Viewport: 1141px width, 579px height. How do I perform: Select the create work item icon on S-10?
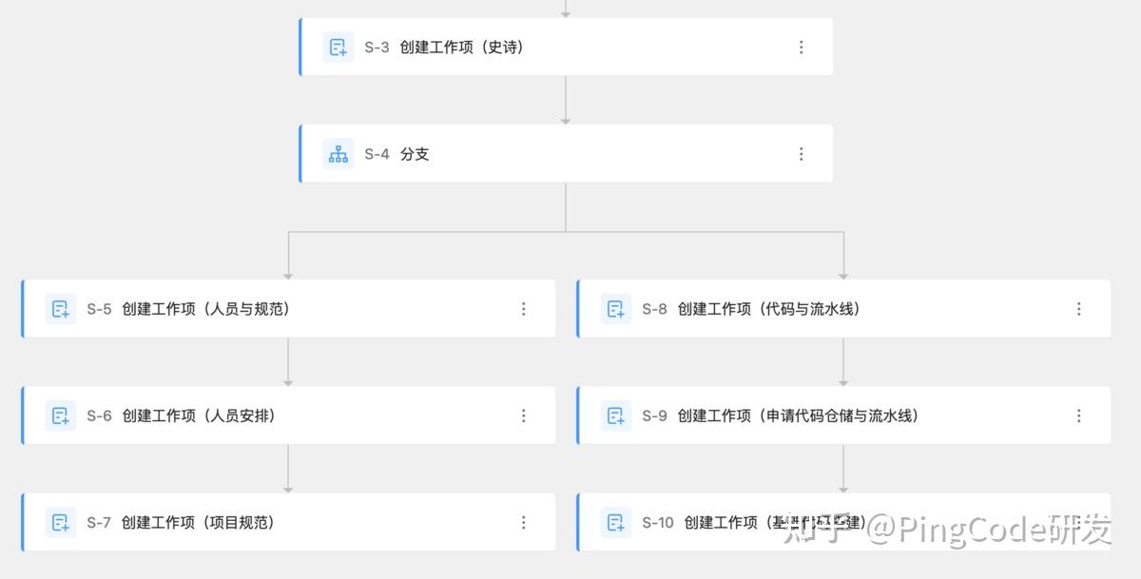[x=615, y=522]
